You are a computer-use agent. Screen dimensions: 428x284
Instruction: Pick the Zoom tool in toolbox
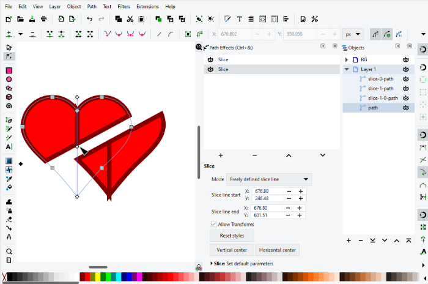tap(9, 252)
